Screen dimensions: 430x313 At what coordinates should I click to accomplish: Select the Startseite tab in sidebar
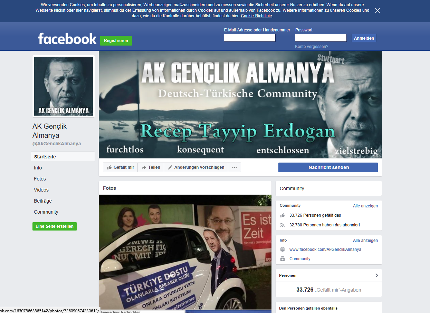[x=63, y=157]
